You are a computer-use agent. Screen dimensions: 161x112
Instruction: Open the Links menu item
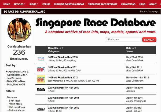(x=142, y=4)
